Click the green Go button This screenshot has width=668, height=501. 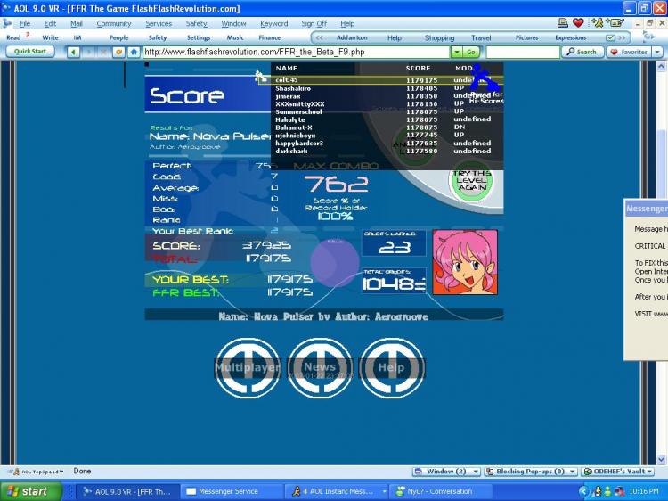tap(471, 52)
